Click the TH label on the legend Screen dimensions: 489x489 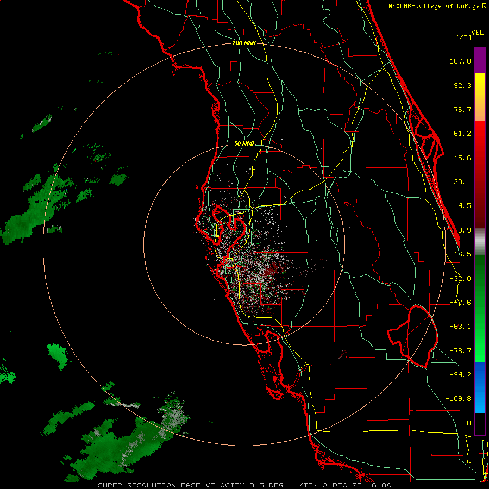[x=467, y=423]
